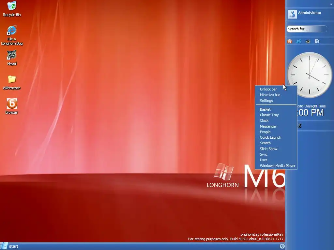Choose Unlock bar from context menu
The image size is (334, 250).
click(276, 89)
